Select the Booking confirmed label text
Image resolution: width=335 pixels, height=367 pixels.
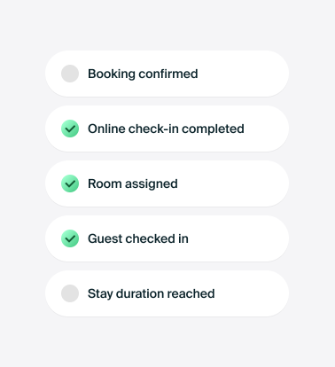[143, 74]
